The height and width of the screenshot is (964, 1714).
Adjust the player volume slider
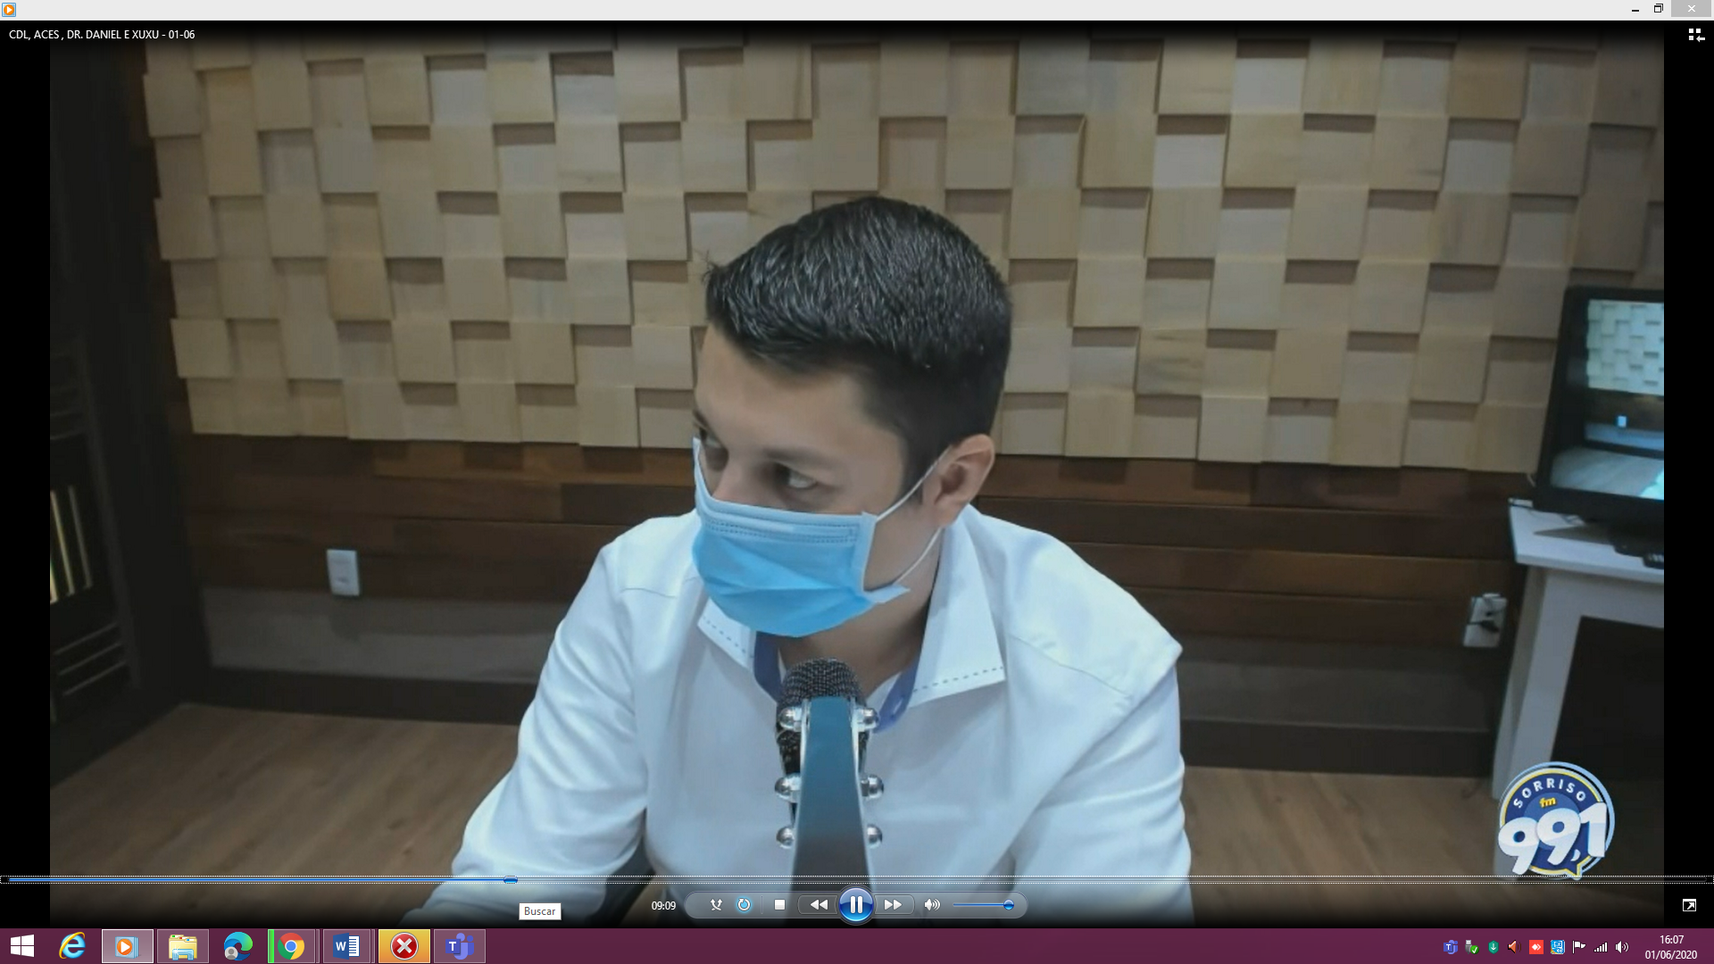pos(983,905)
